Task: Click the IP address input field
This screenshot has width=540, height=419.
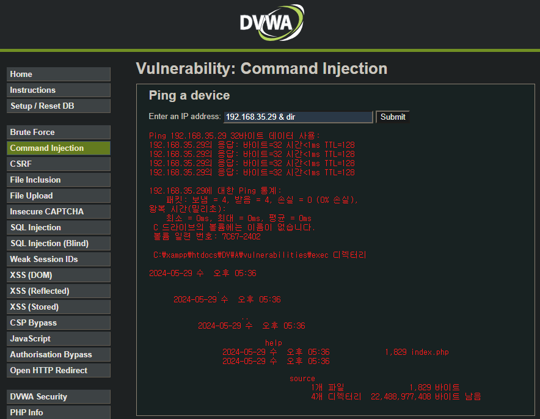Action: [x=298, y=117]
